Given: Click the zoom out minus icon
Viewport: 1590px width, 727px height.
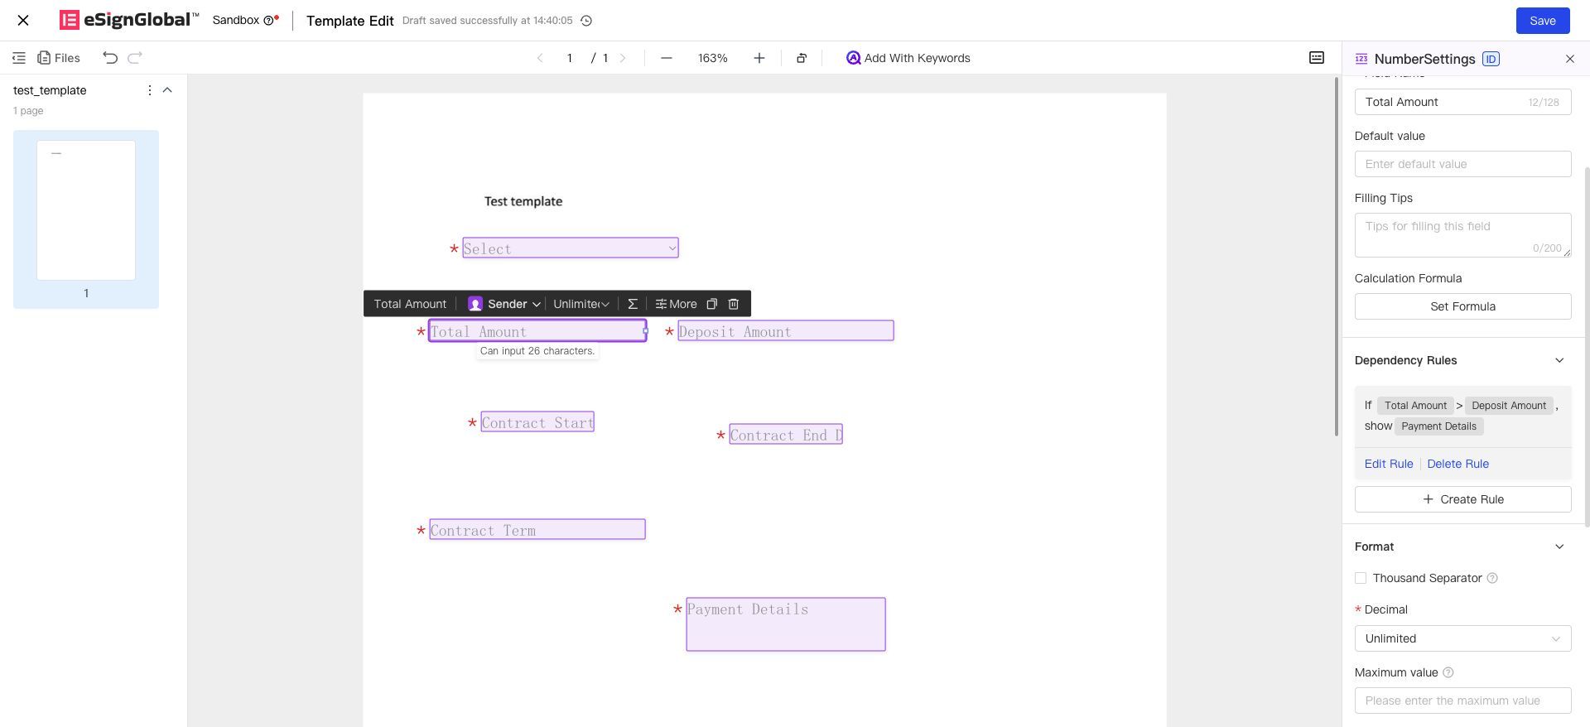Looking at the screenshot, I should (x=667, y=58).
